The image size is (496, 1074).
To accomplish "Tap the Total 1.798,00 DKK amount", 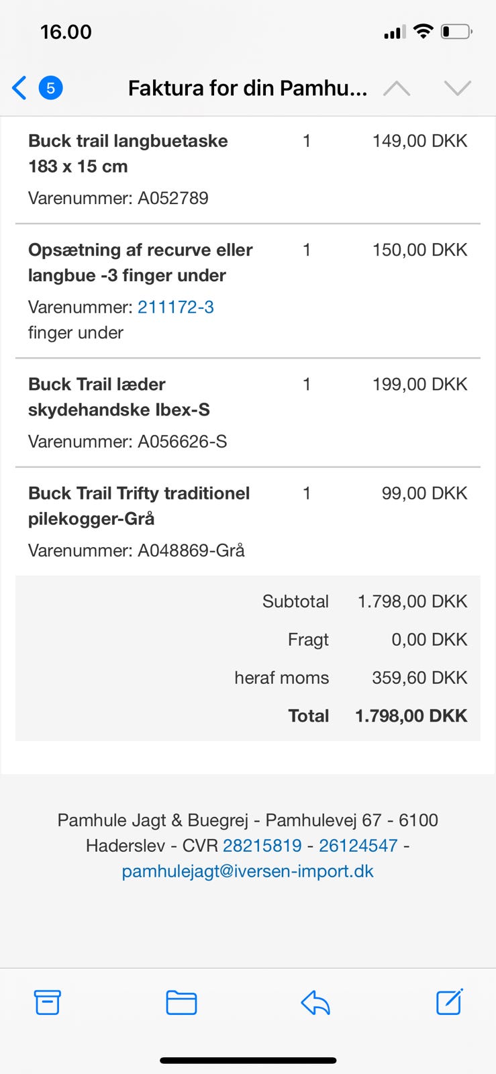I will tap(411, 716).
